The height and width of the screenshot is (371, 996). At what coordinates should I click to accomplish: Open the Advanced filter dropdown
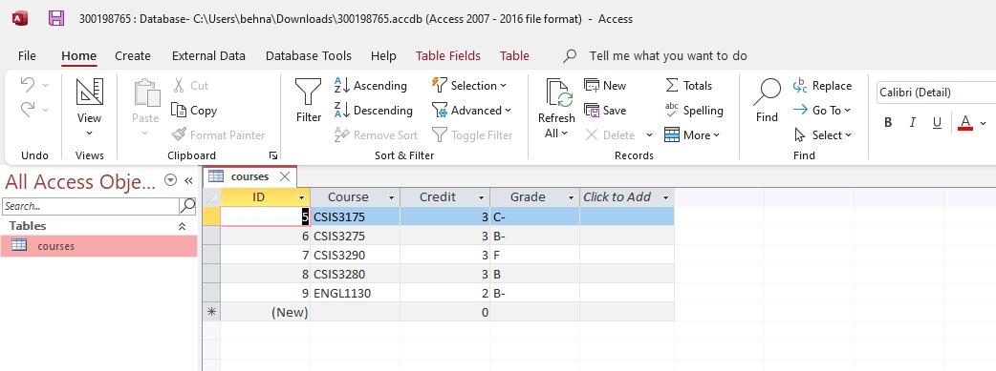471,111
